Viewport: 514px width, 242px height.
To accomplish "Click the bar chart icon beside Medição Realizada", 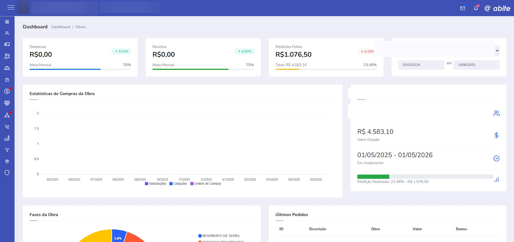I will tap(496, 180).
